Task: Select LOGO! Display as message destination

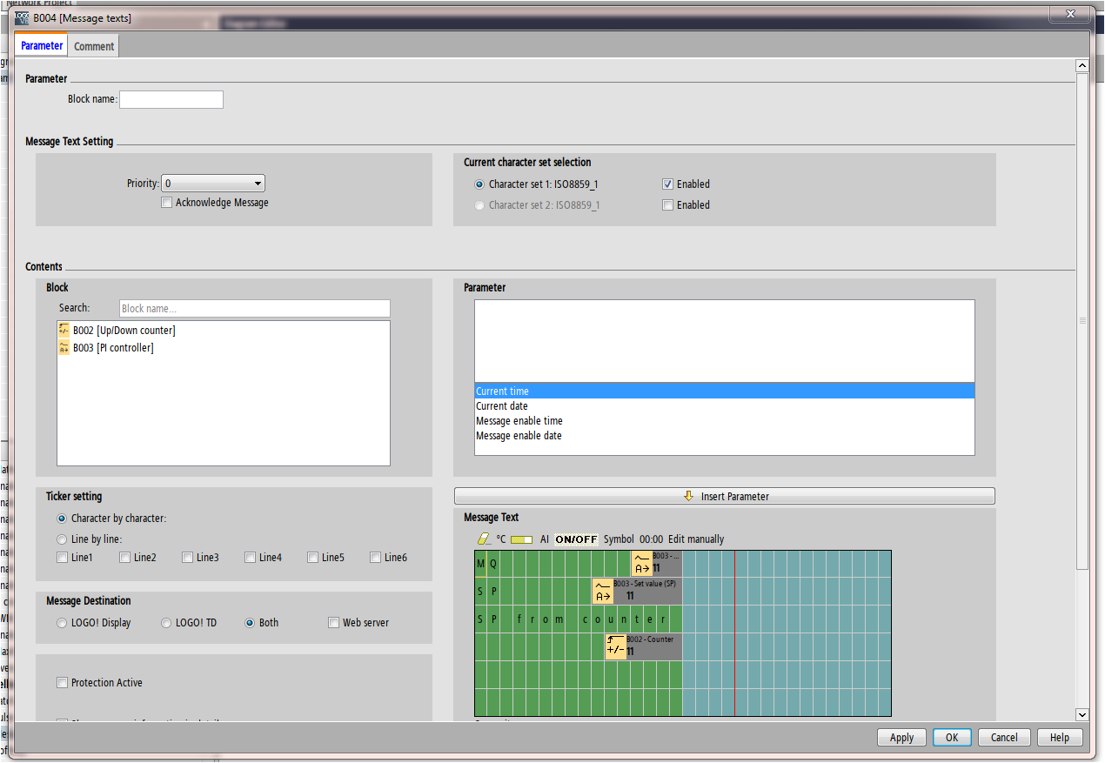Action: pyautogui.click(x=62, y=623)
